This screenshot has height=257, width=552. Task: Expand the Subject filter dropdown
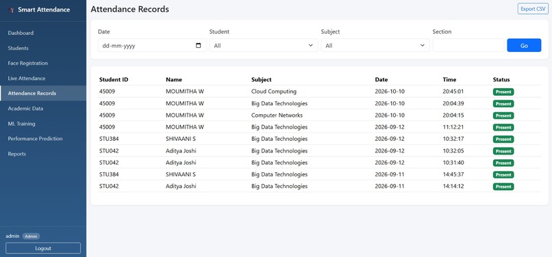click(375, 45)
